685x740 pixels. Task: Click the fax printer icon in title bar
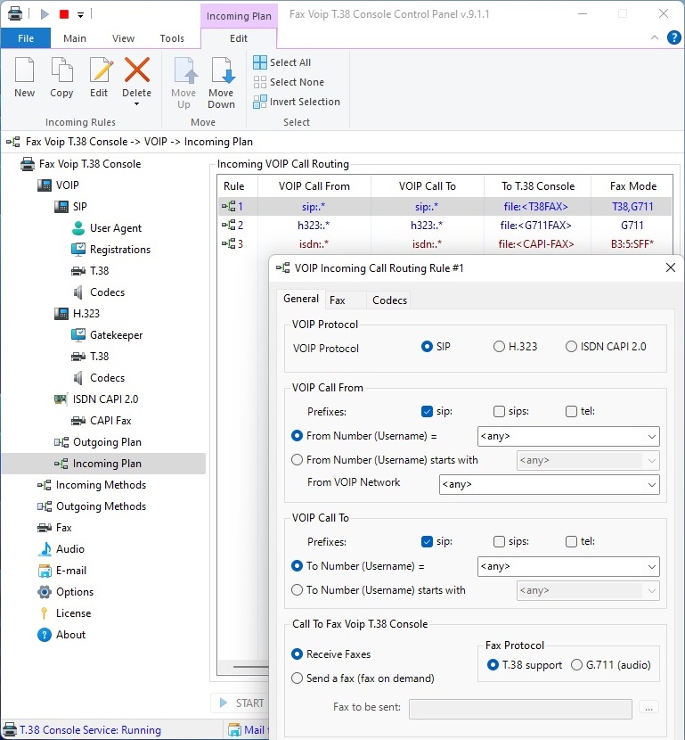click(x=15, y=14)
